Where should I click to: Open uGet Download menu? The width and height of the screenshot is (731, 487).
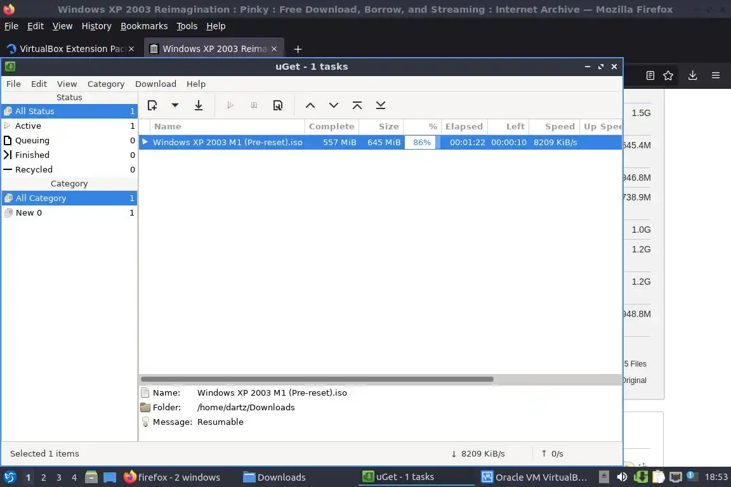coord(155,84)
